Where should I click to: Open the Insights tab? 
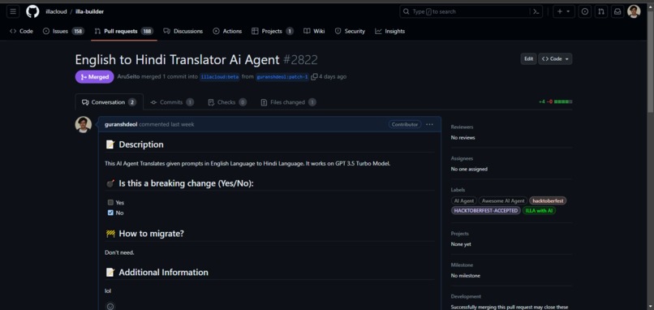point(390,32)
